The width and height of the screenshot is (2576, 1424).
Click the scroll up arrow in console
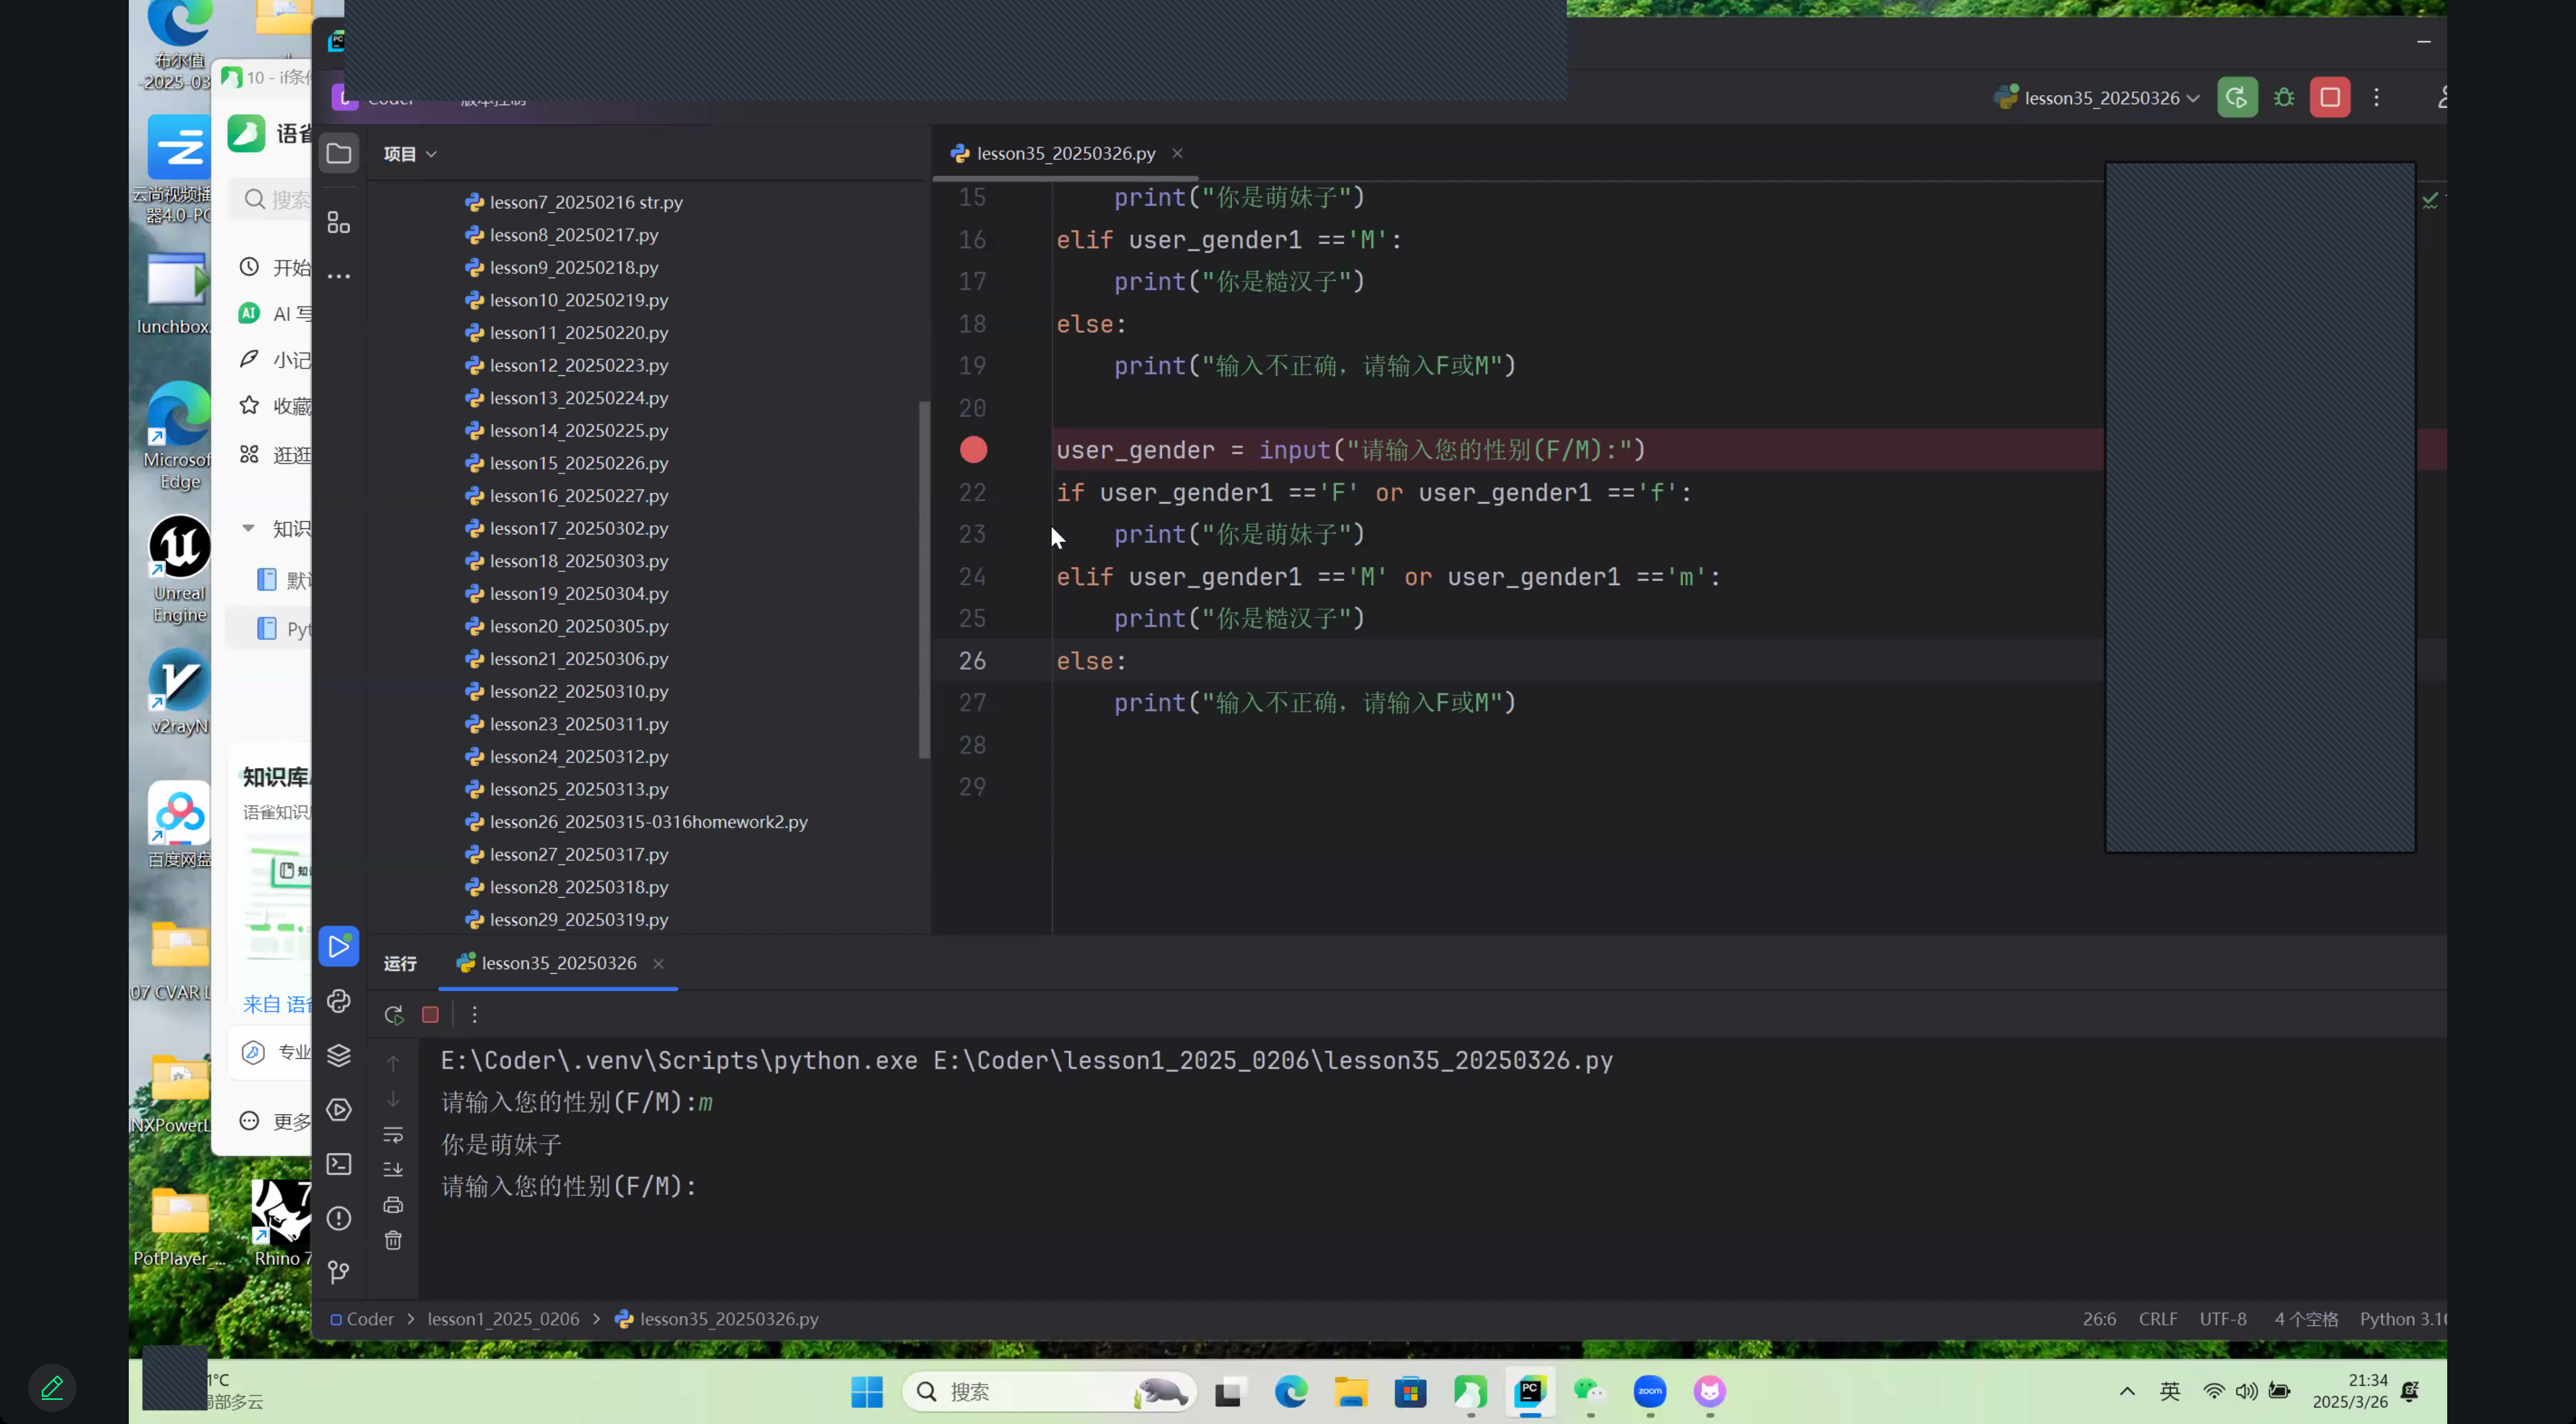tap(393, 1063)
